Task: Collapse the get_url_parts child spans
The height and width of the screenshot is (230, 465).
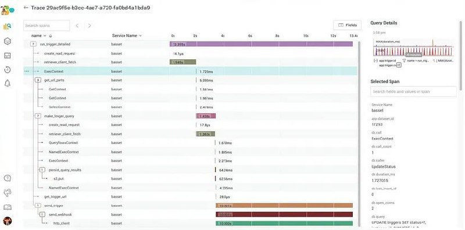Action: [x=38, y=80]
